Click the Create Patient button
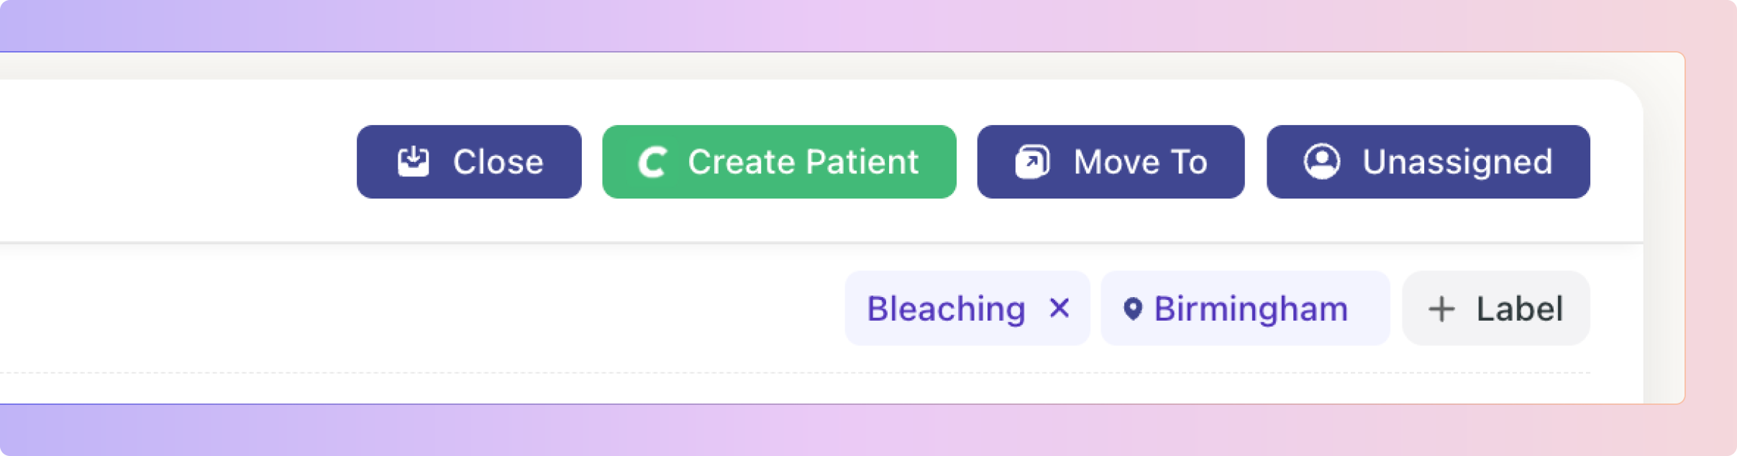 (x=779, y=162)
